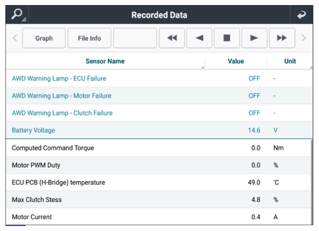This screenshot has width=319, height=231.
Task: Play recorded data in reverse
Action: pos(199,38)
